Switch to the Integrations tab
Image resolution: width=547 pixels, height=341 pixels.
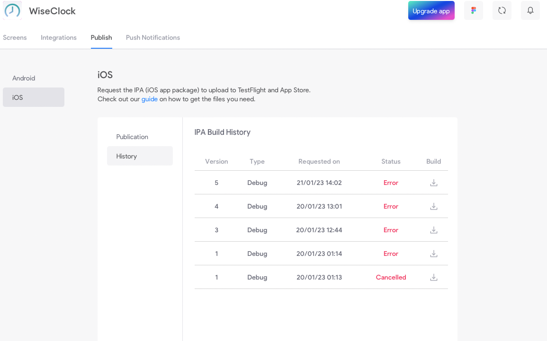point(59,38)
